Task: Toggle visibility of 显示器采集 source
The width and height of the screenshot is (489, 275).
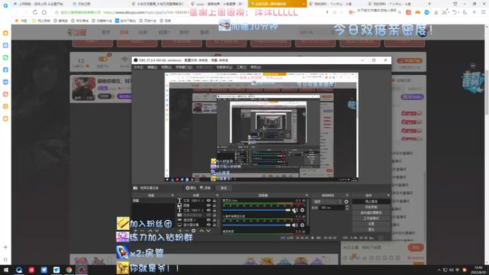Action: click(x=208, y=224)
